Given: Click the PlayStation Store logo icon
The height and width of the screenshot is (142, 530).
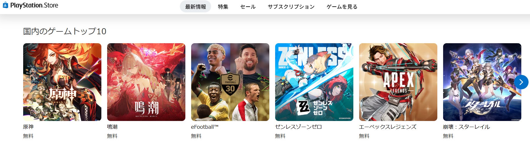Looking at the screenshot, I should coord(5,5).
